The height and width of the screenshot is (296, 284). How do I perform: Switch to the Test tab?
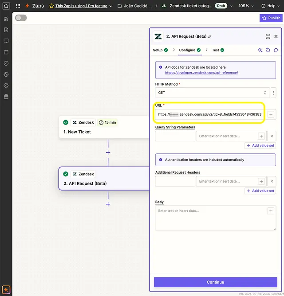tap(218, 50)
